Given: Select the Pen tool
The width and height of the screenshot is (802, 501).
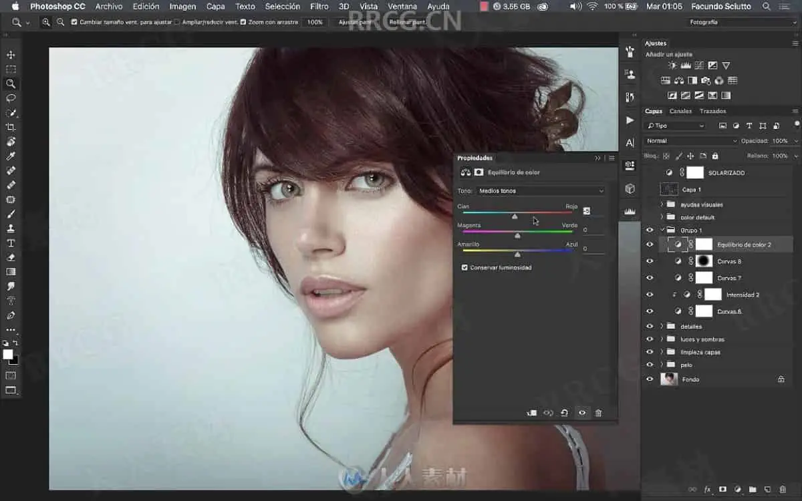Looking at the screenshot, I should [x=11, y=315].
